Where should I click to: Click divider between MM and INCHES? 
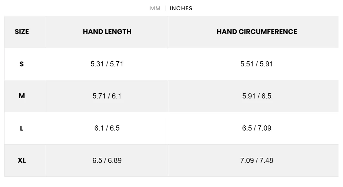pos(165,8)
